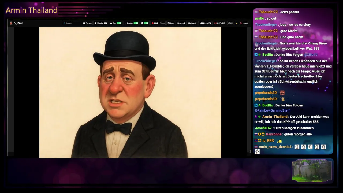Toggle the Bots switch
This screenshot has height=193, width=343.
[x=119, y=23]
